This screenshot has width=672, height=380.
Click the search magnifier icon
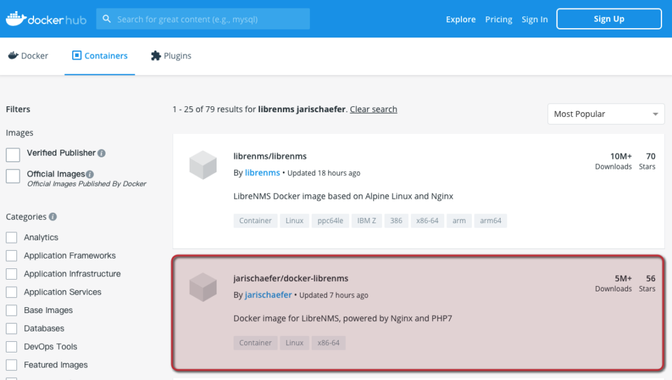[x=107, y=19]
